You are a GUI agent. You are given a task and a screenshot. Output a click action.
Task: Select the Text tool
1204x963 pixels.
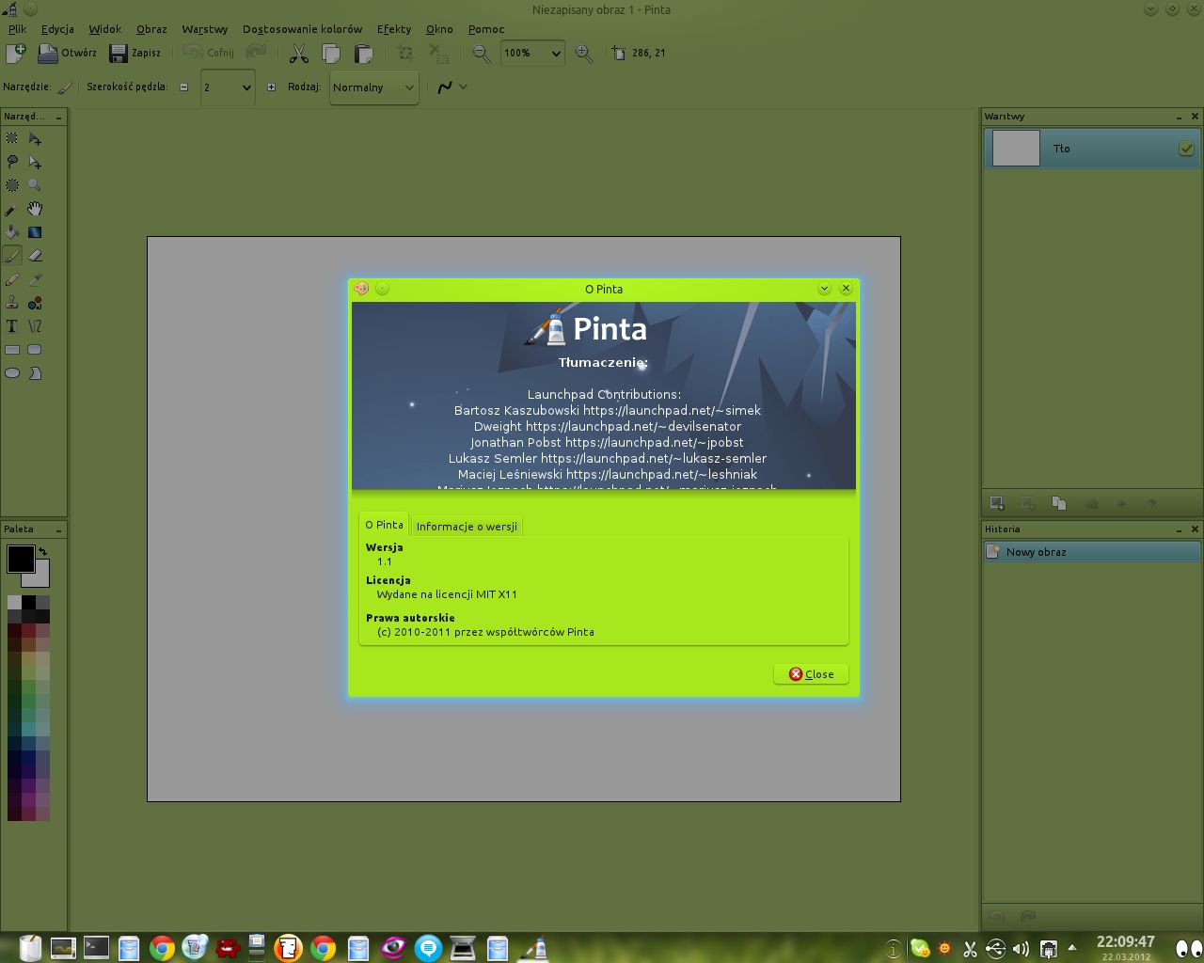12,326
